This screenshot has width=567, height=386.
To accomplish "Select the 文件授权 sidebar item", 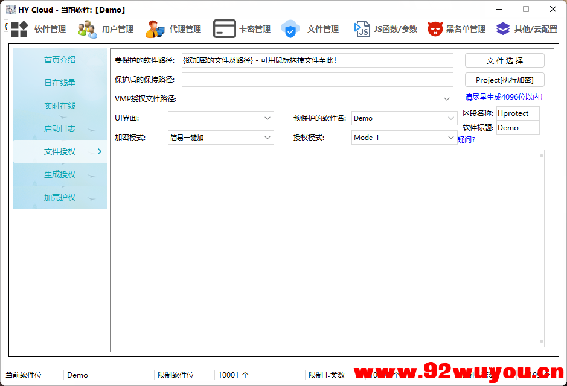I will (59, 151).
